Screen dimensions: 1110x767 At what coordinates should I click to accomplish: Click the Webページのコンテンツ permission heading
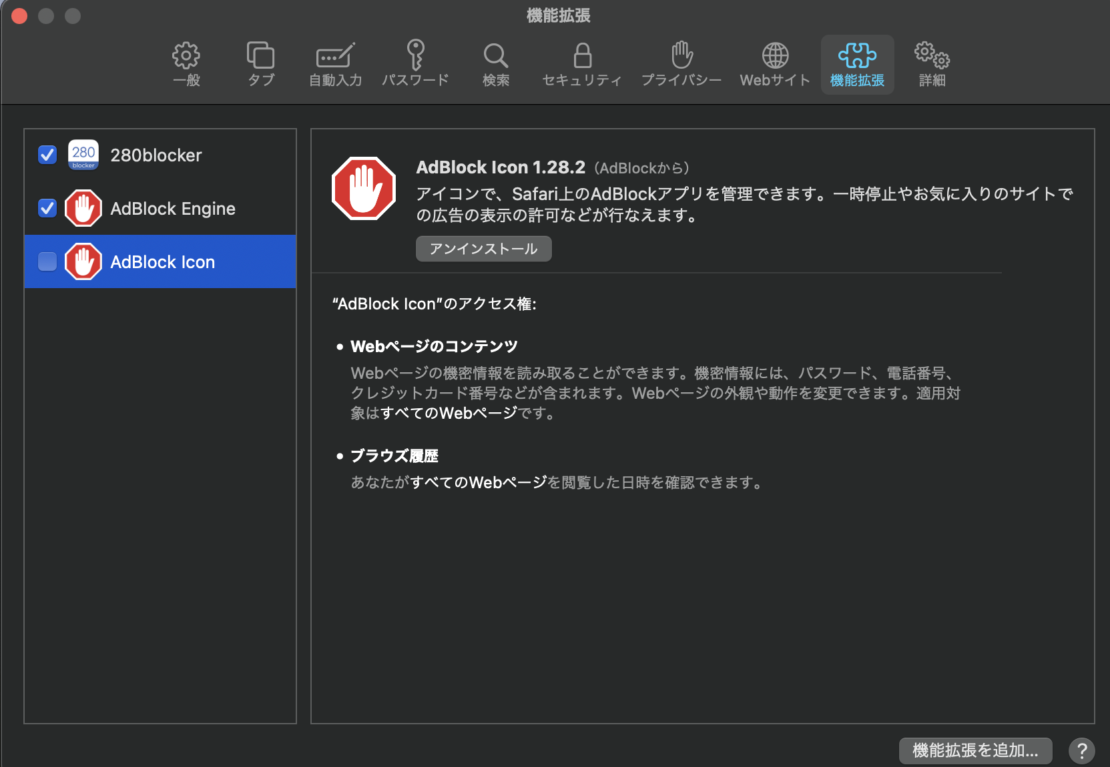click(434, 346)
